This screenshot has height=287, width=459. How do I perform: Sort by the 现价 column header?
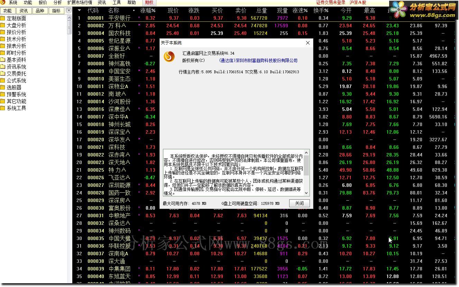[173, 11]
